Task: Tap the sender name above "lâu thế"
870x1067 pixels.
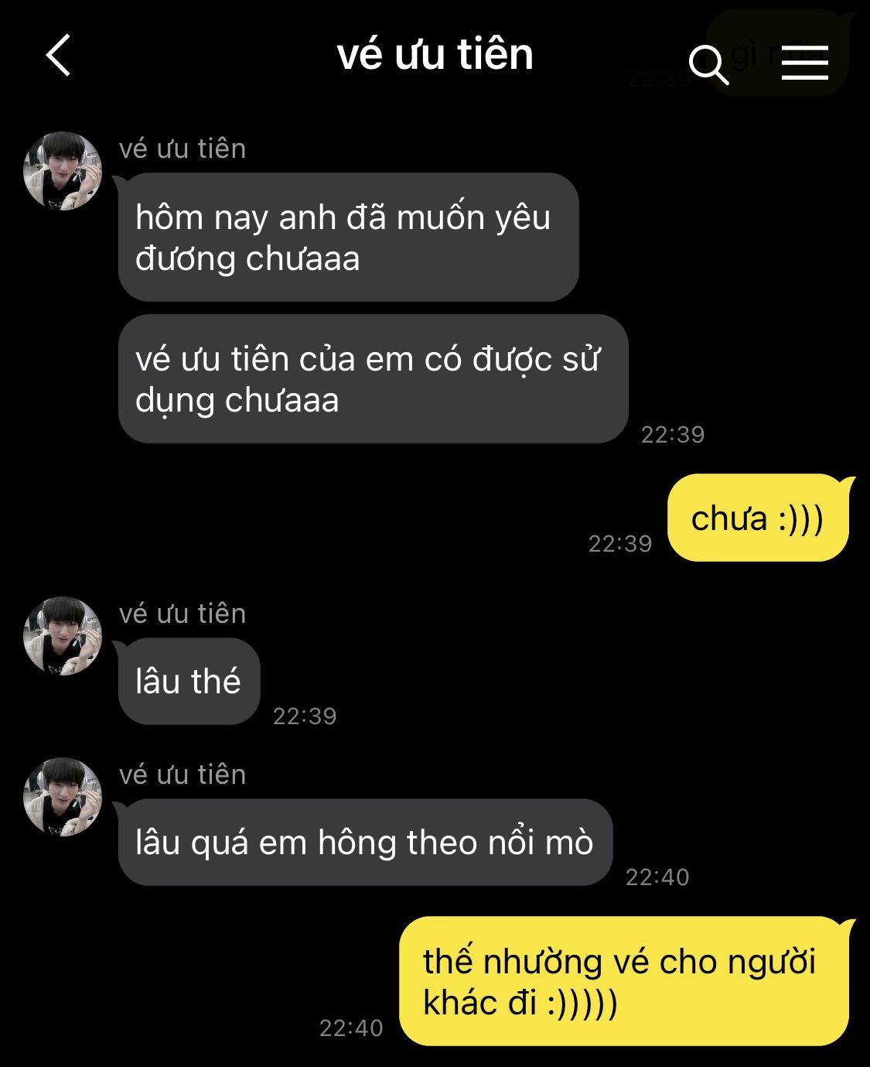Action: coord(183,614)
